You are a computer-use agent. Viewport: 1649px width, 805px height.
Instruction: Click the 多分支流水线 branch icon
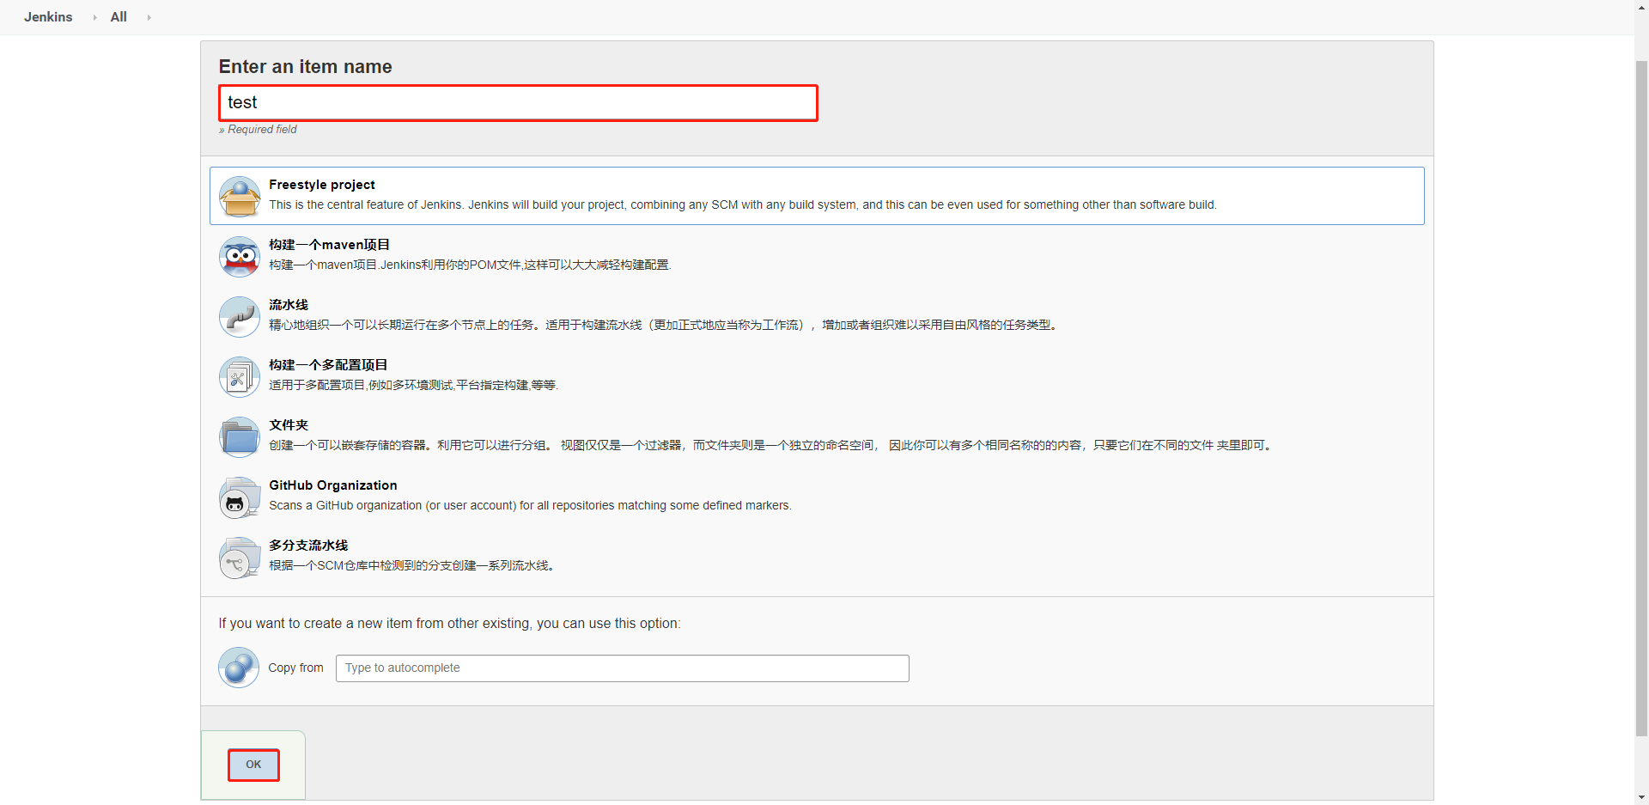coord(240,558)
